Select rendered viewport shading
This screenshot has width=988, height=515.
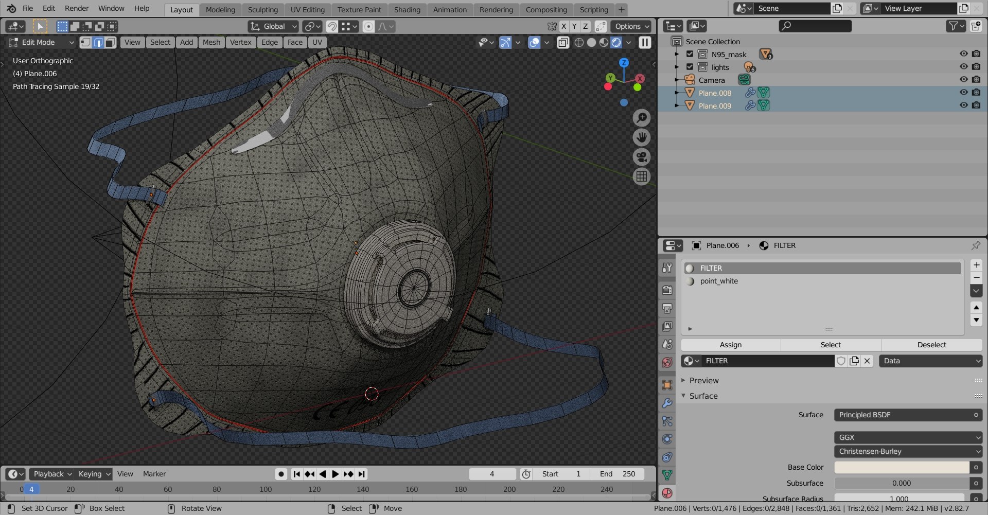click(x=616, y=43)
